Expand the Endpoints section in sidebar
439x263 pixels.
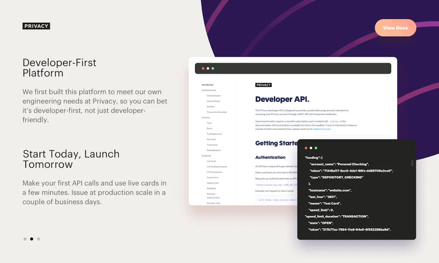point(207,156)
